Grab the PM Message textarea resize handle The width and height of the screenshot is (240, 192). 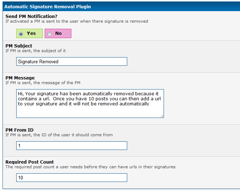tap(162, 116)
